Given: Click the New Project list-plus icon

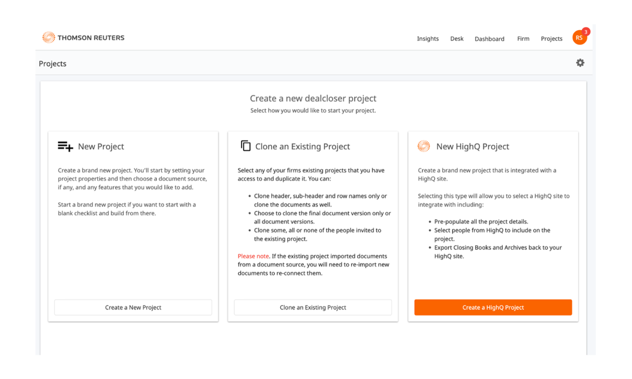Looking at the screenshot, I should pos(66,146).
